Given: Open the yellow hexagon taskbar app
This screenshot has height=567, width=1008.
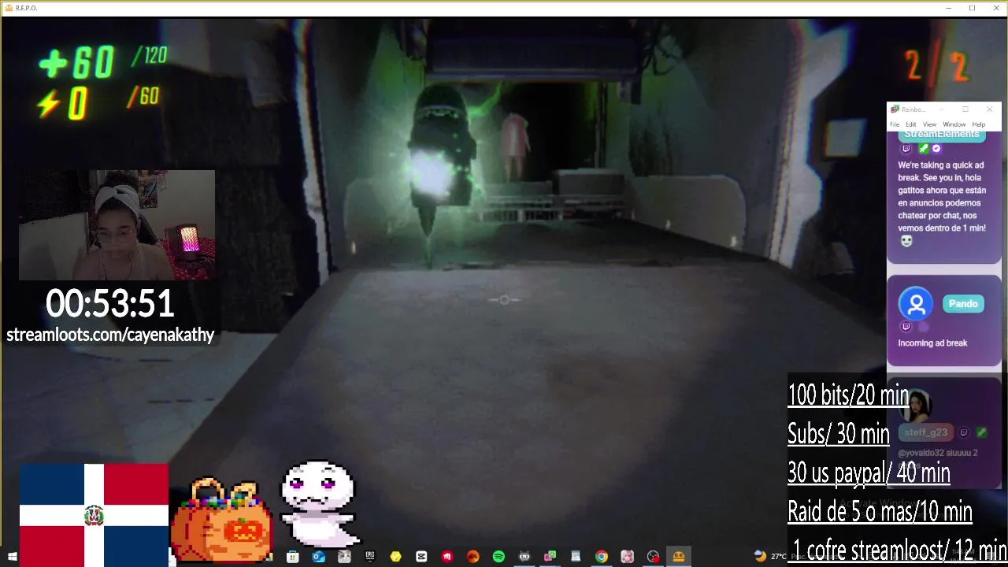Looking at the screenshot, I should [x=395, y=557].
